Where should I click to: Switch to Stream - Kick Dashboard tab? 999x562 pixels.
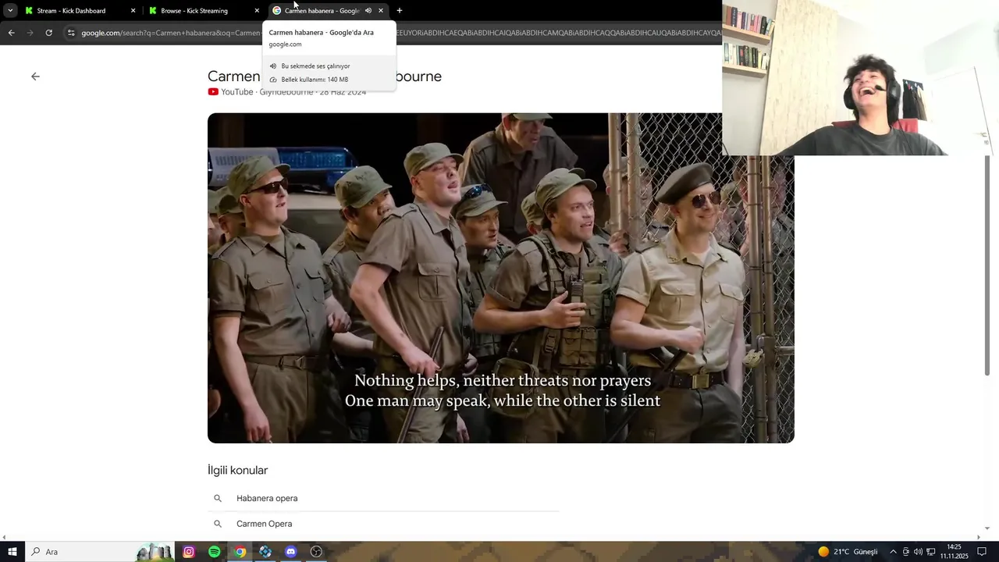(79, 11)
